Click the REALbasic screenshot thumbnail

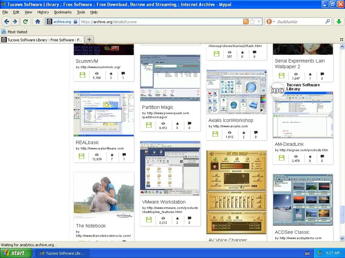tap(104, 114)
